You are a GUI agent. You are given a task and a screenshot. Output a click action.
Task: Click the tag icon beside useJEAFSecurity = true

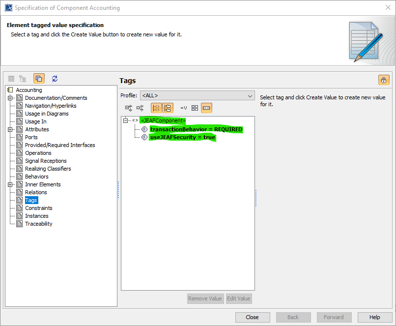(x=144, y=138)
